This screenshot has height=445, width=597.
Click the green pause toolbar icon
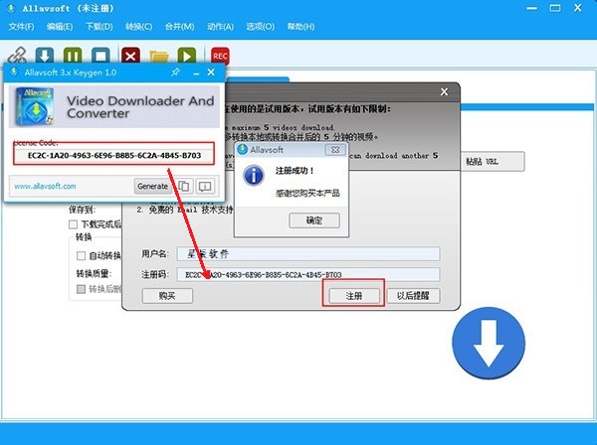click(x=73, y=56)
